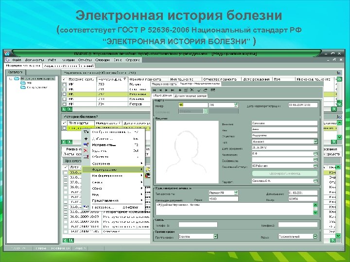Image resolution: width=350 pixels, height=262 pixels.
Task: Click the red delete icon beside Удалить
Action: tap(86, 151)
